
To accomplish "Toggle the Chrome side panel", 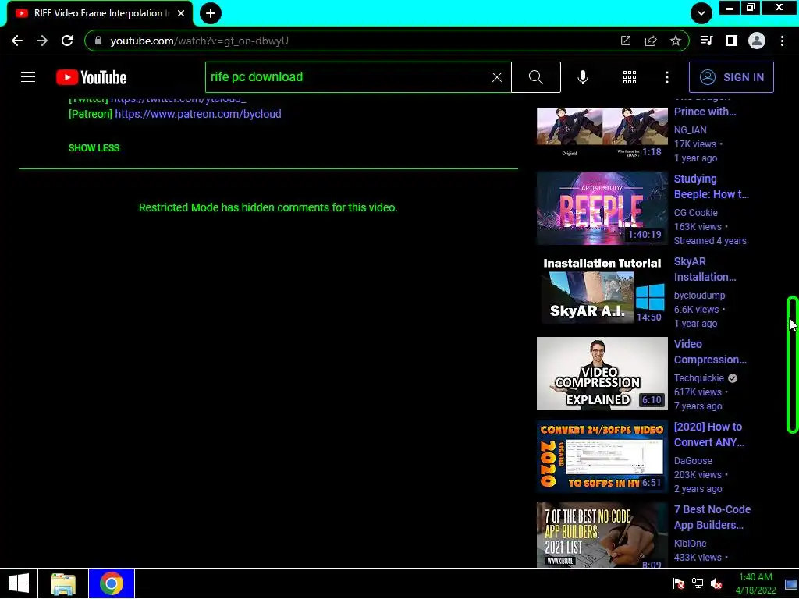I will point(732,41).
